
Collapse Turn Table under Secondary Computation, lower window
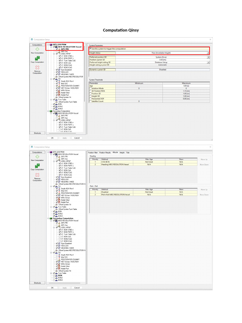(x=51, y=273)
